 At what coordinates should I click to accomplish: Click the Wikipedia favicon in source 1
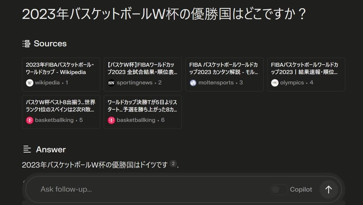(x=29, y=83)
